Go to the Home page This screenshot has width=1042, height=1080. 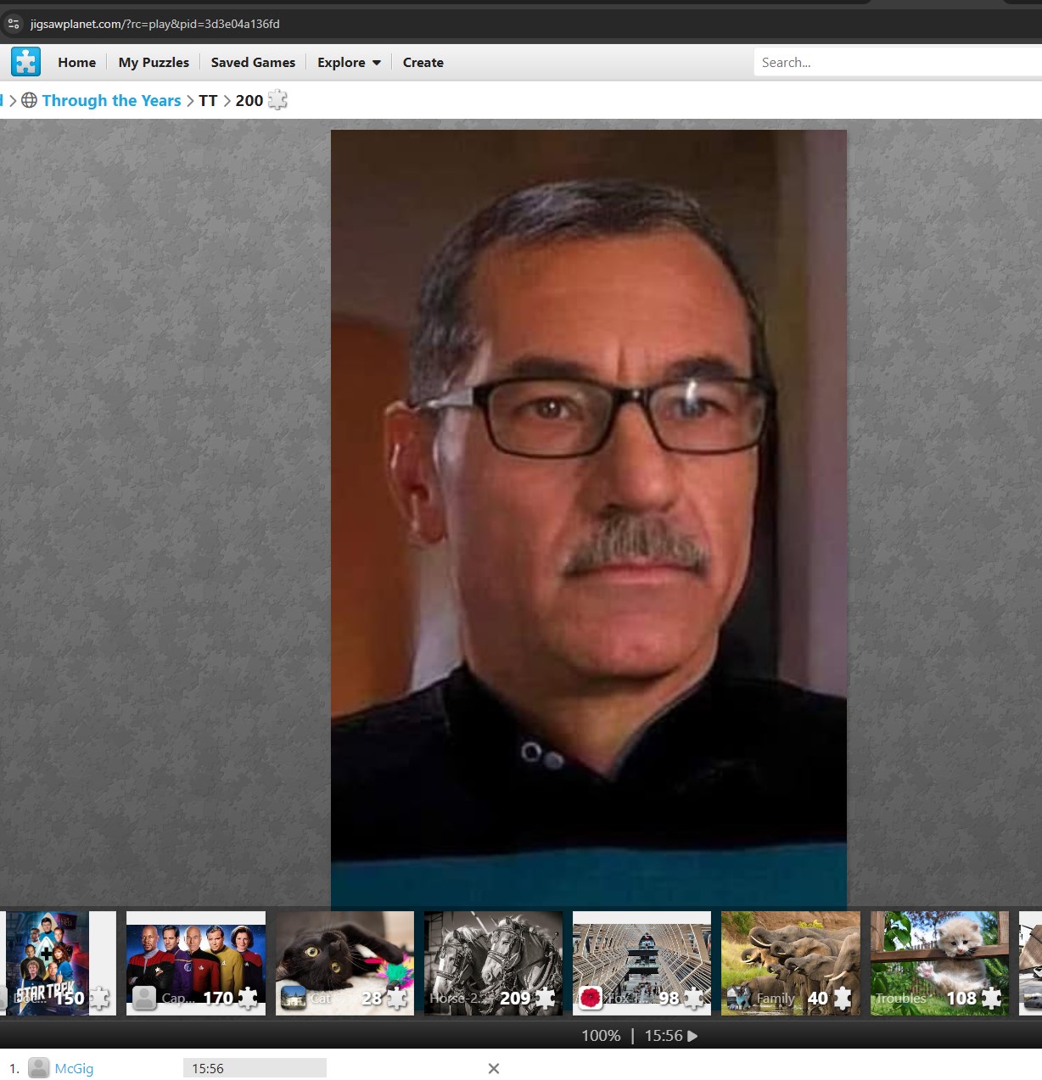[77, 62]
